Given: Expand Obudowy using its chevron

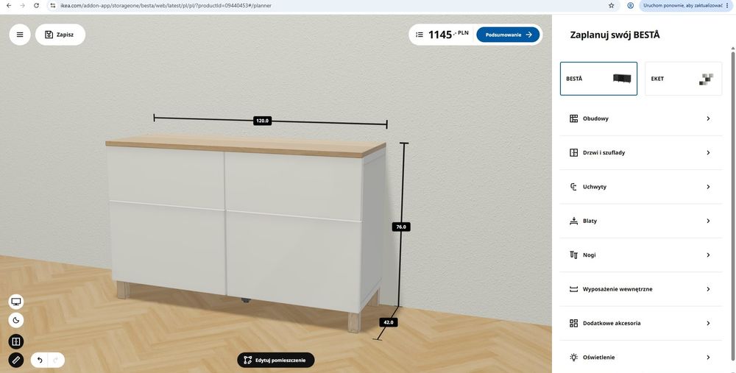Looking at the screenshot, I should click(x=708, y=118).
